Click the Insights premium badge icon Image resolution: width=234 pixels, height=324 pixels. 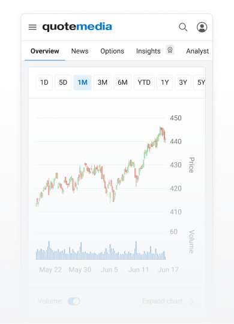(x=170, y=50)
